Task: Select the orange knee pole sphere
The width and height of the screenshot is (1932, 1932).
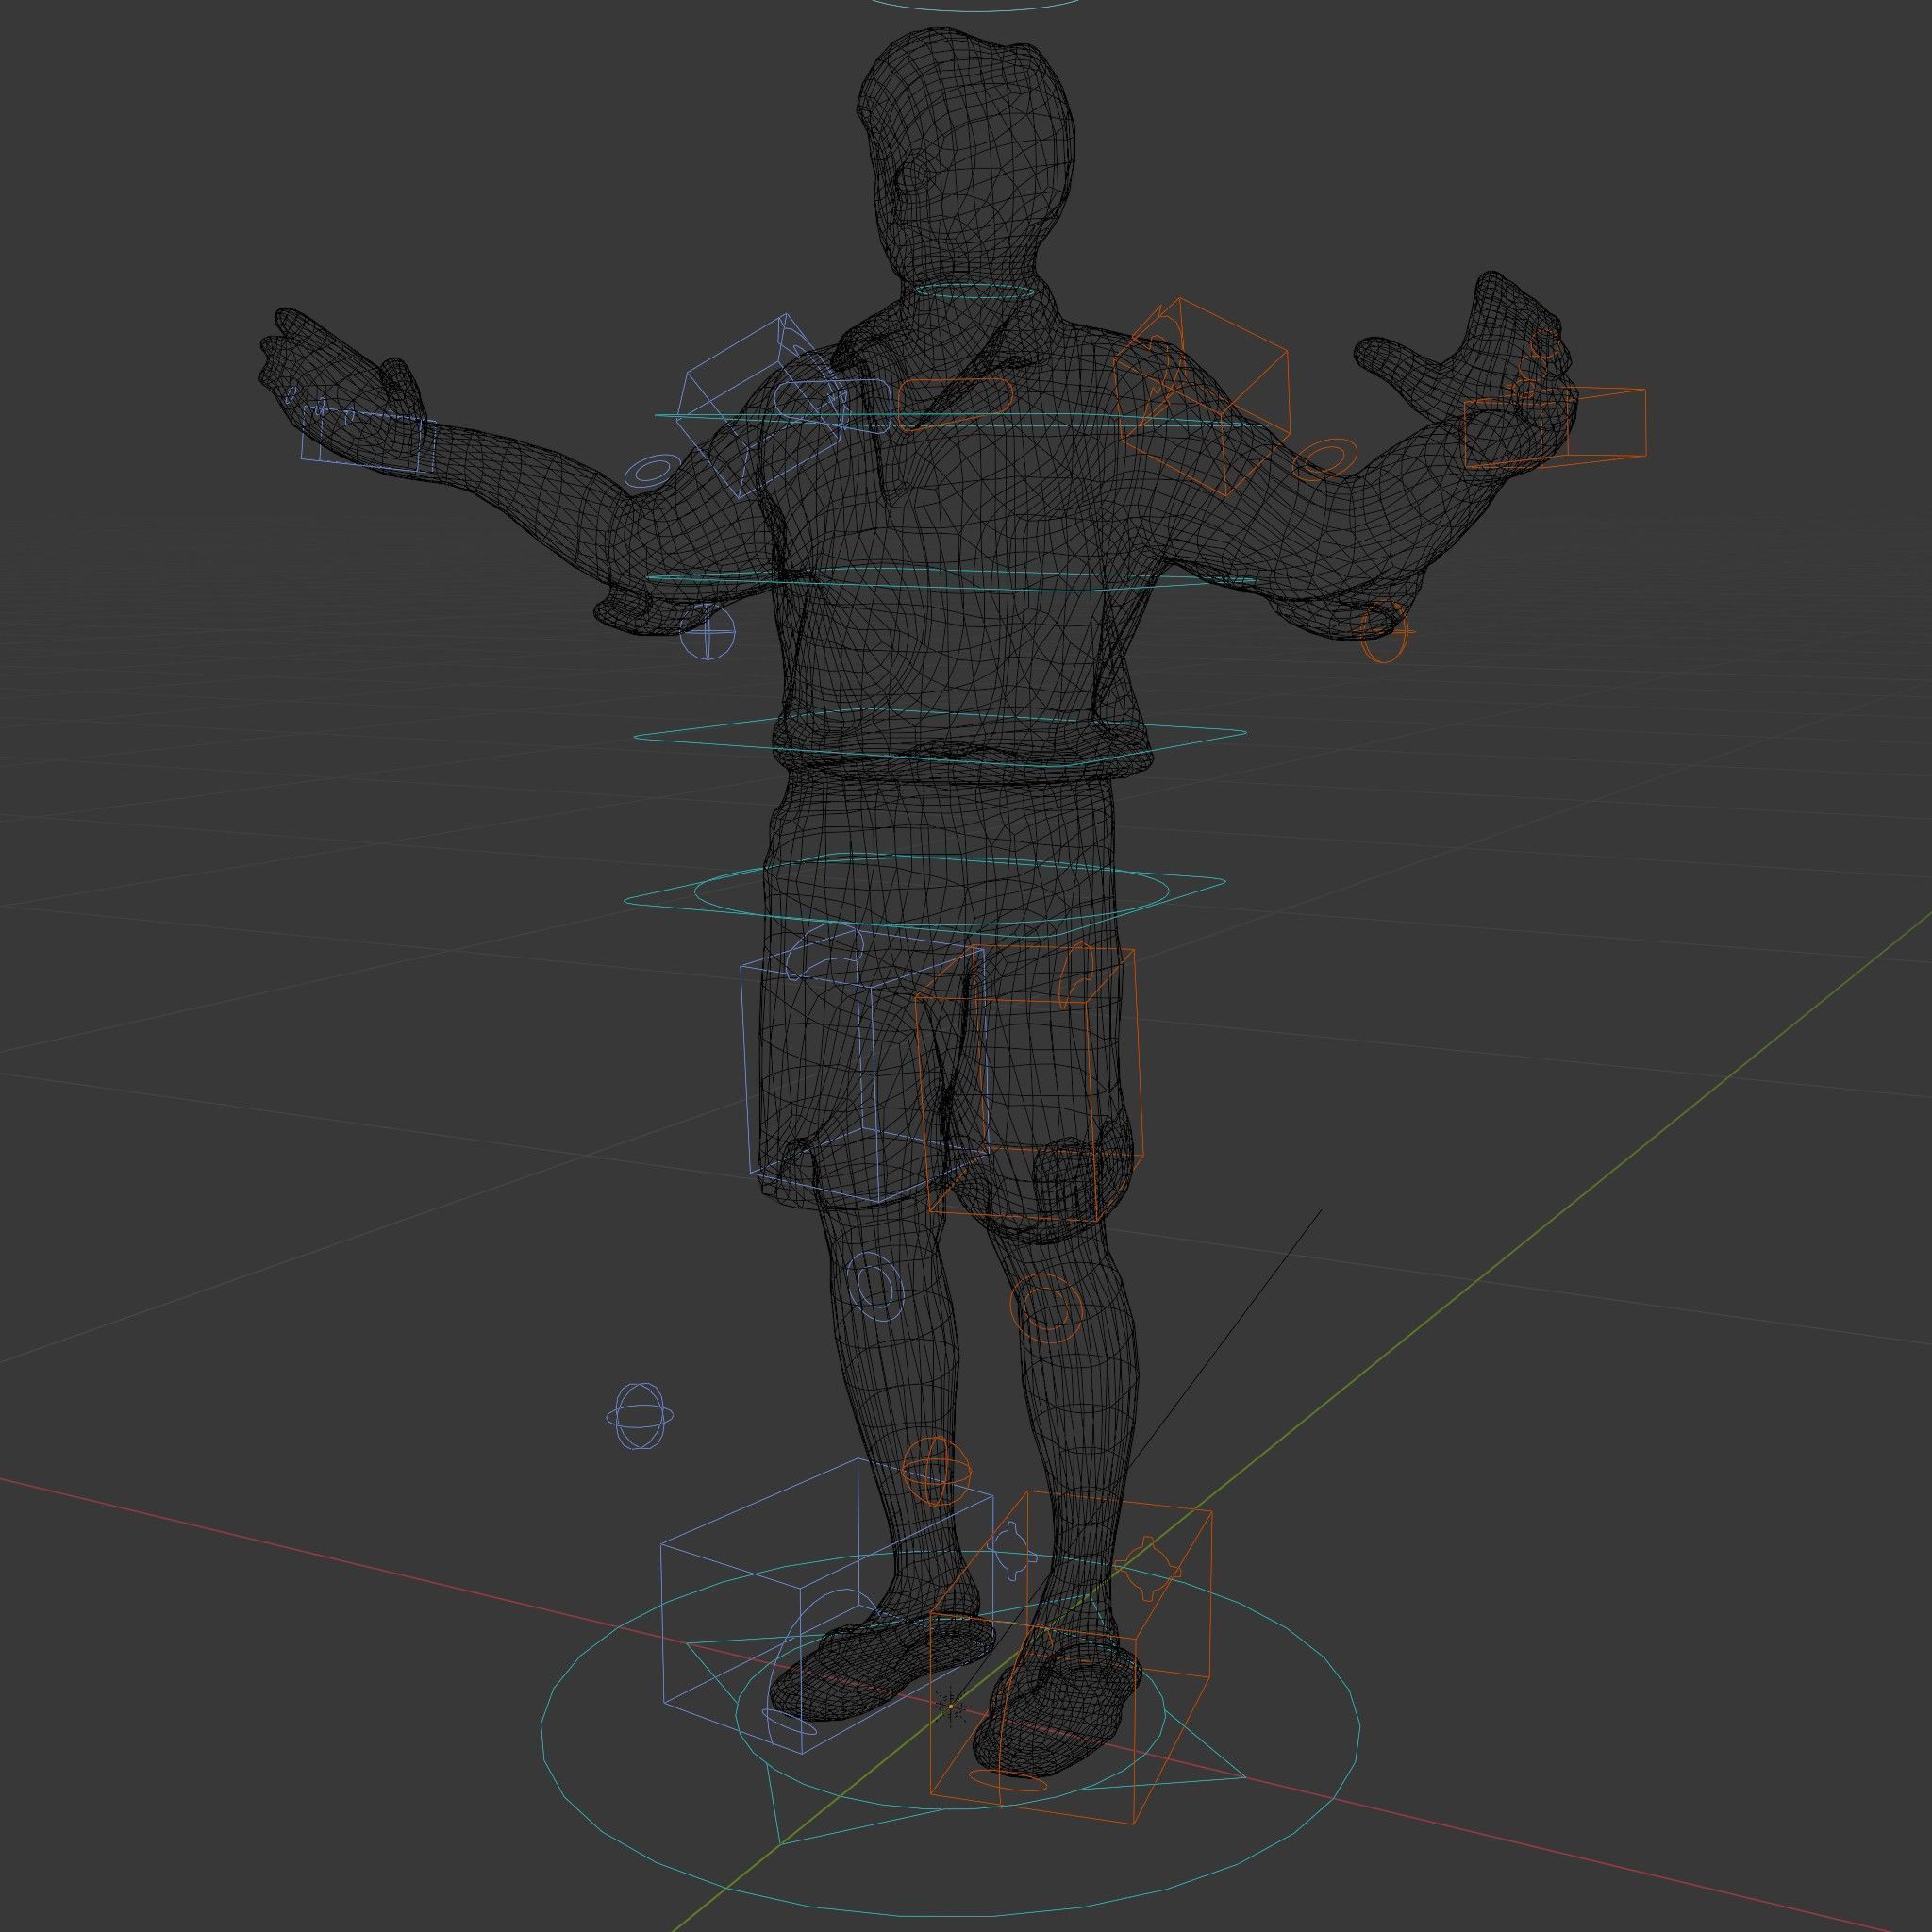Action: (x=936, y=1469)
